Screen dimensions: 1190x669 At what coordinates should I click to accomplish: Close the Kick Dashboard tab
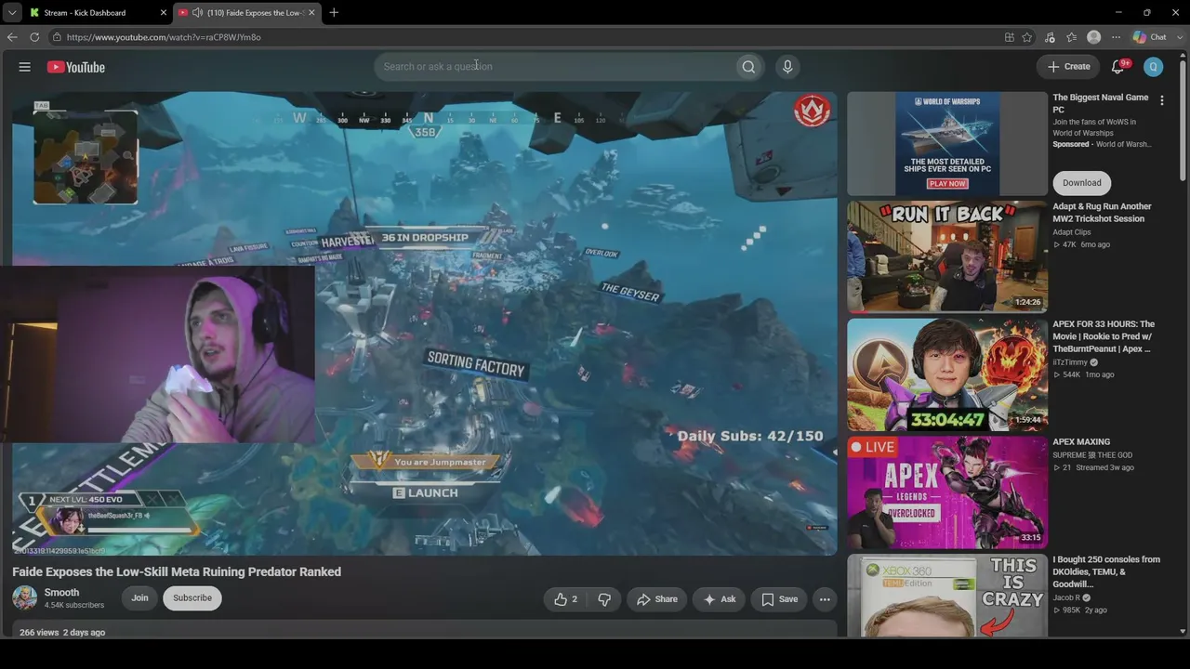click(x=164, y=13)
